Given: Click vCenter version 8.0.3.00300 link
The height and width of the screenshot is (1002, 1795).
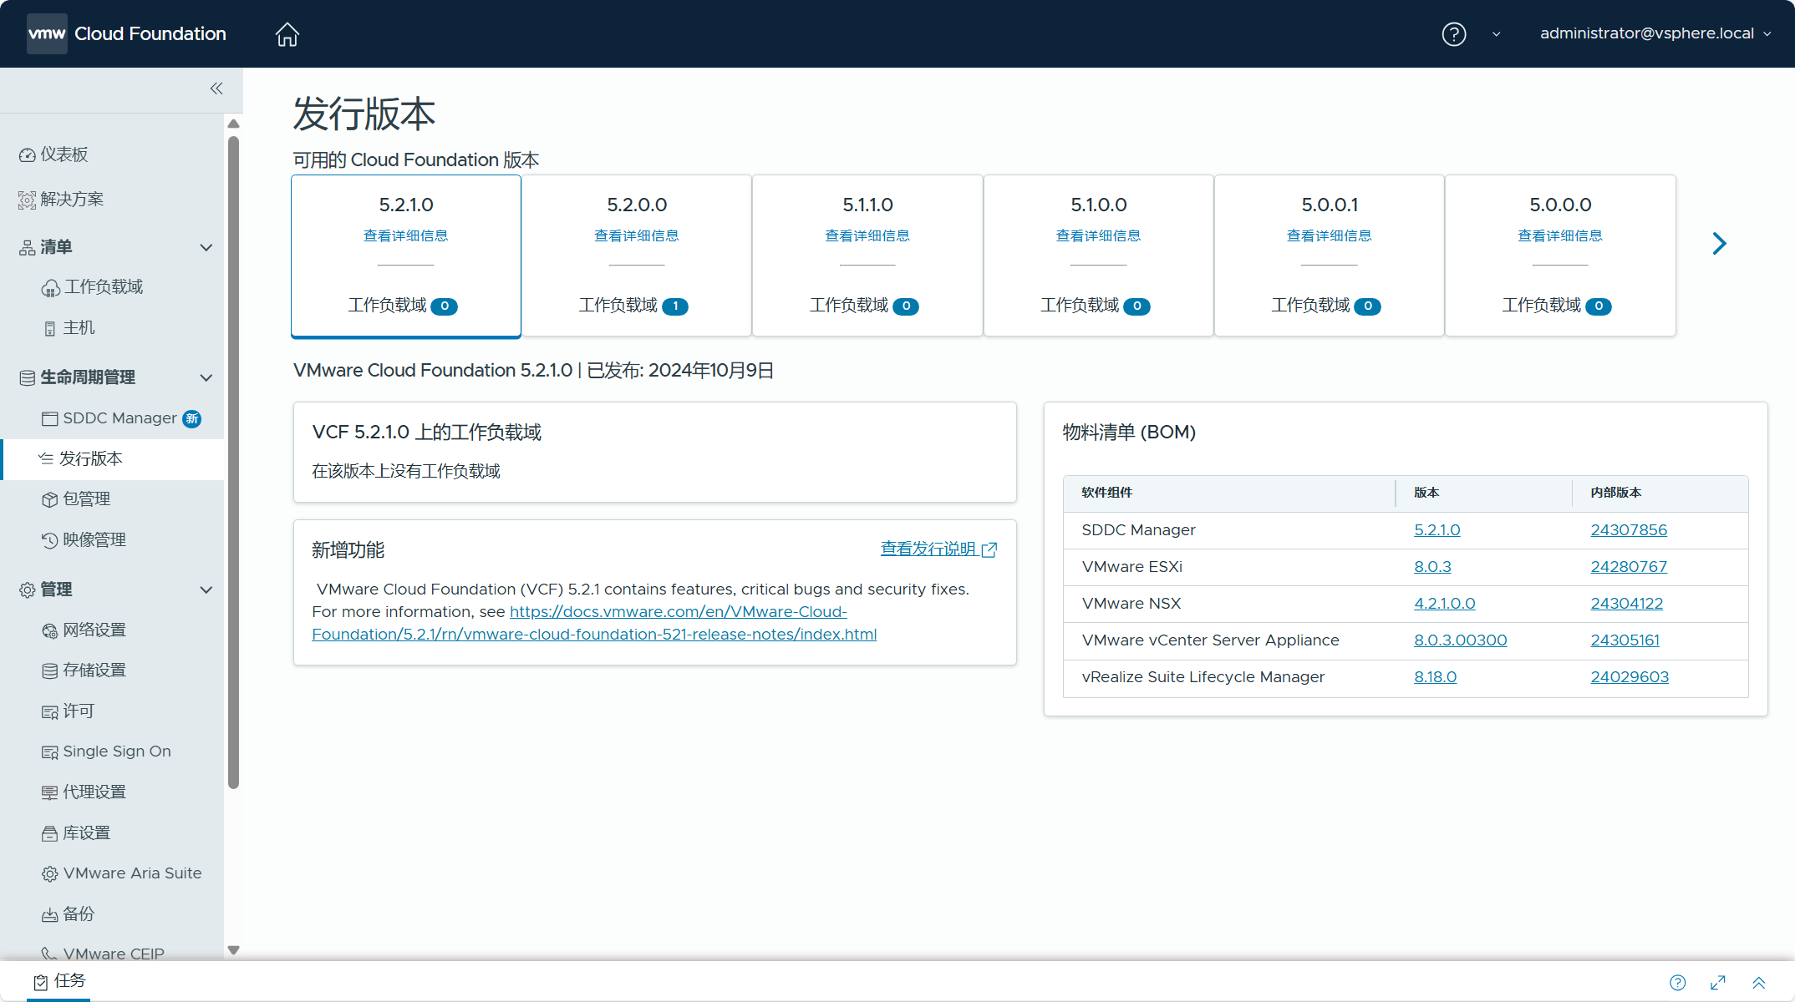Looking at the screenshot, I should tap(1460, 640).
